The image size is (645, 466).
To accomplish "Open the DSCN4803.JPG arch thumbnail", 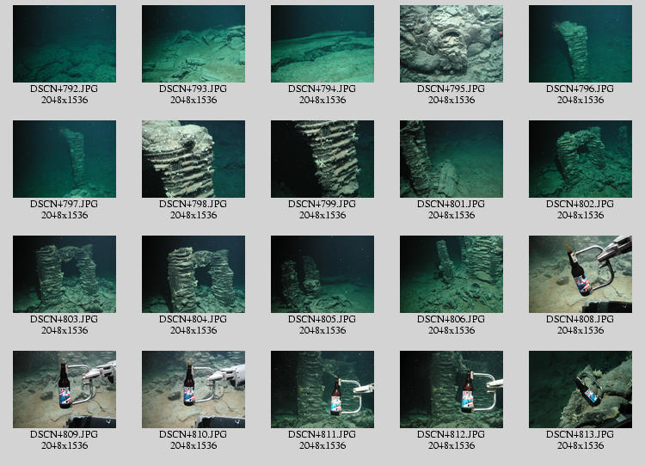I will point(64,274).
